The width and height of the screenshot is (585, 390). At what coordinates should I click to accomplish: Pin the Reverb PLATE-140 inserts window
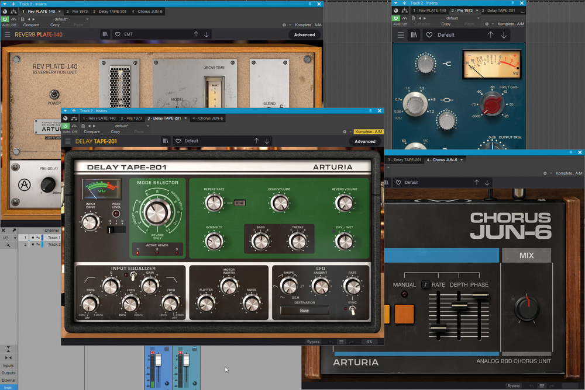click(x=309, y=4)
